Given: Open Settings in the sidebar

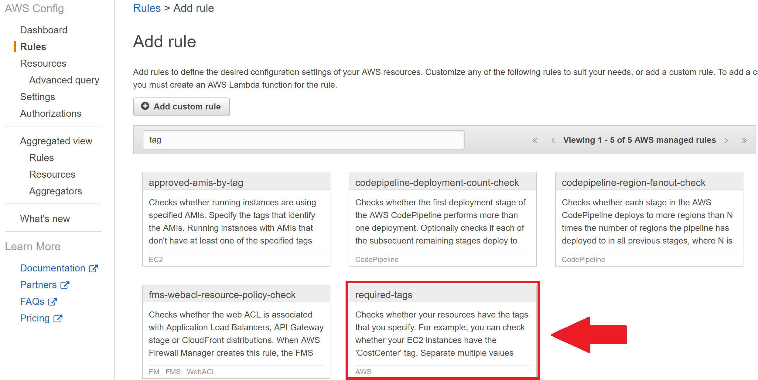Looking at the screenshot, I should click(37, 97).
